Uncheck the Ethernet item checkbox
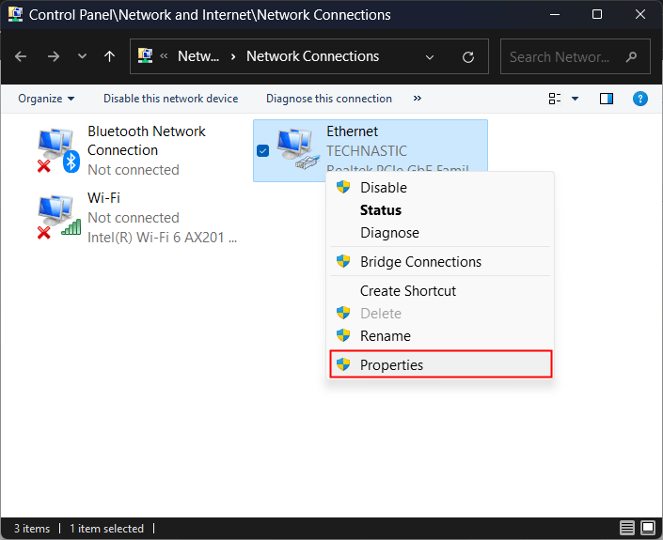Viewport: 663px width, 540px height. click(x=262, y=150)
